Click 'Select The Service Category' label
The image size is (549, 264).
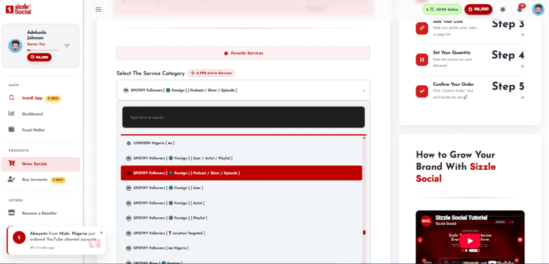click(151, 73)
